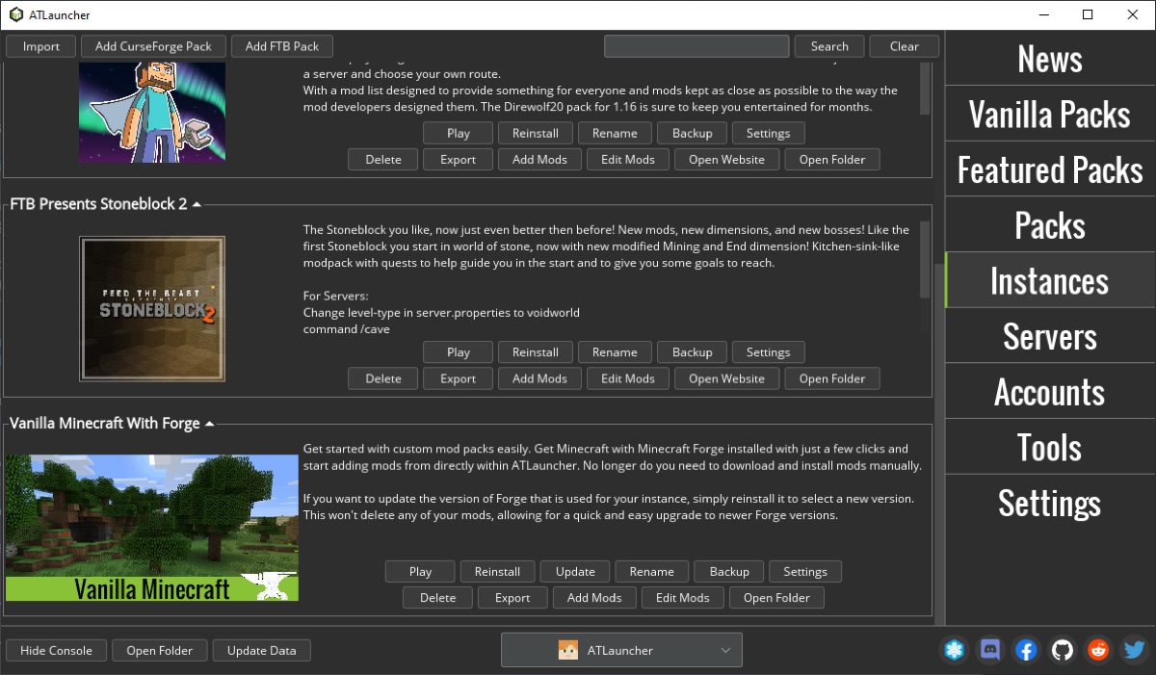Viewport: 1156px width, 675px height.
Task: Update the Vanilla Minecraft With Forge instance
Action: (575, 571)
